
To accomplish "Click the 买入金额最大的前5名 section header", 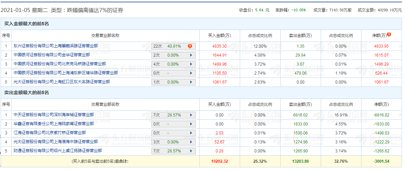I will (26, 24).
